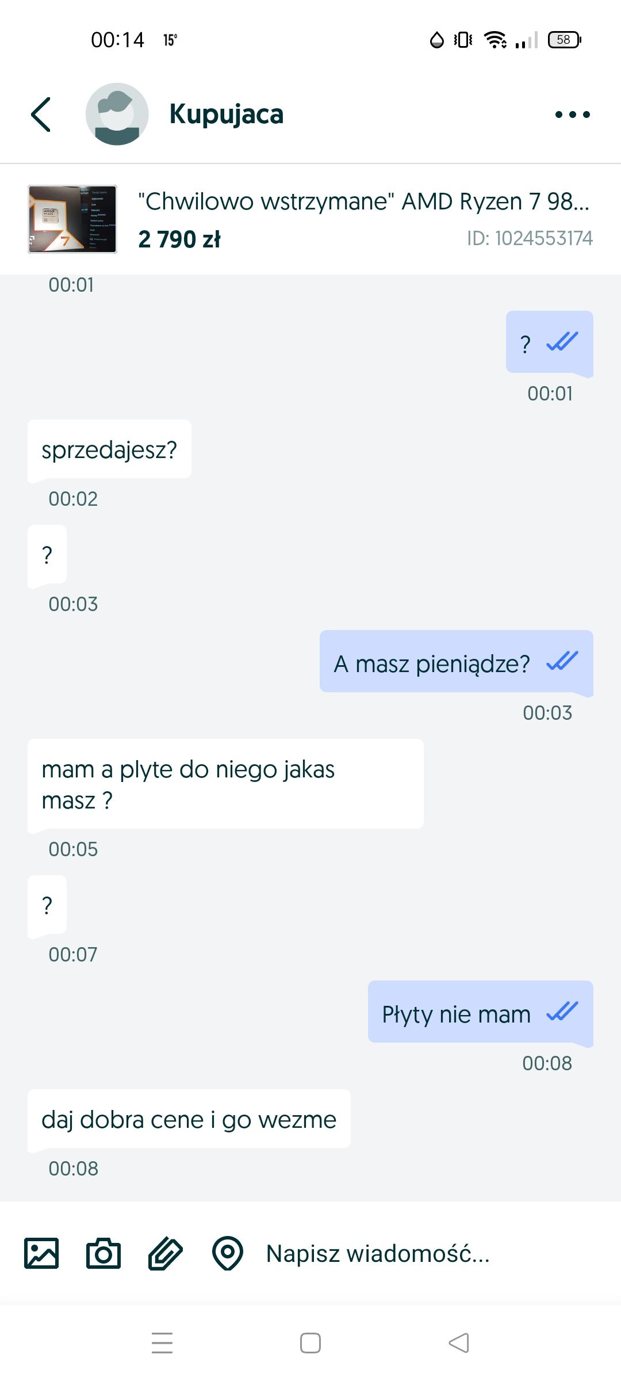621x1381 pixels.
Task: Focus the 'Napisz wiadomość...' message field
Action: [402, 1253]
